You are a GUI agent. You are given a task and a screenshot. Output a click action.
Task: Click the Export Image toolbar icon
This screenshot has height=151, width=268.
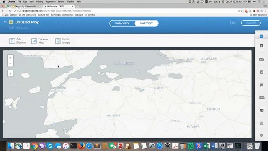[58, 41]
